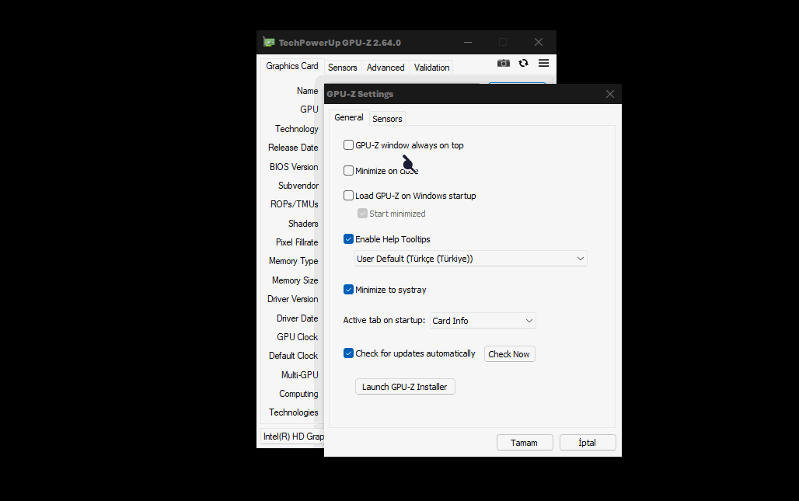Click the refresh icon in GPU-Z toolbar
The width and height of the screenshot is (799, 501).
[x=523, y=63]
